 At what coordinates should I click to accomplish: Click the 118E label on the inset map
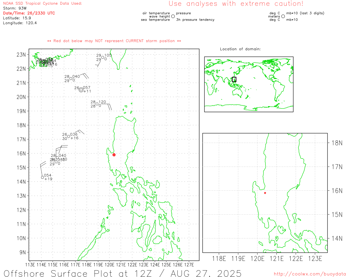point(219,259)
